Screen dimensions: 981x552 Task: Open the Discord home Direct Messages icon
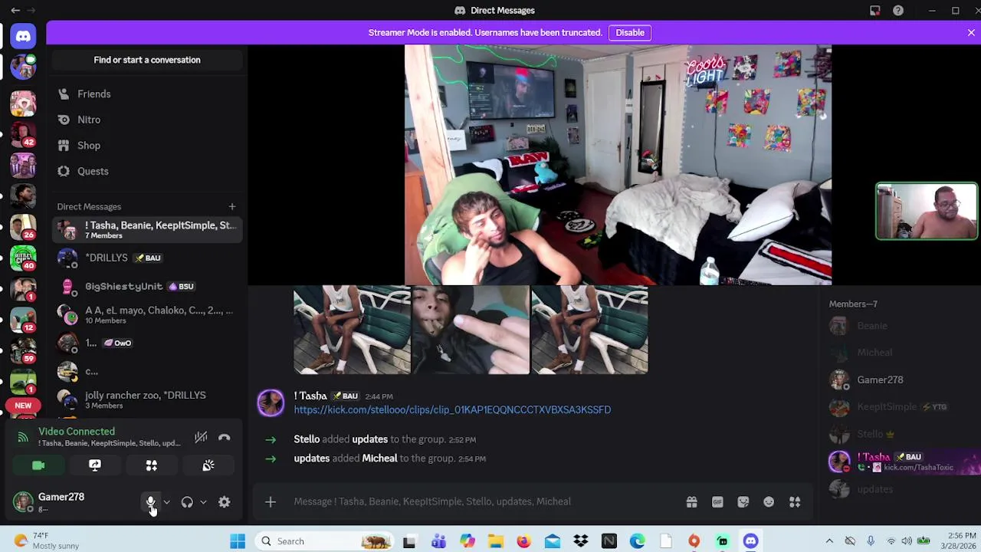(x=23, y=36)
